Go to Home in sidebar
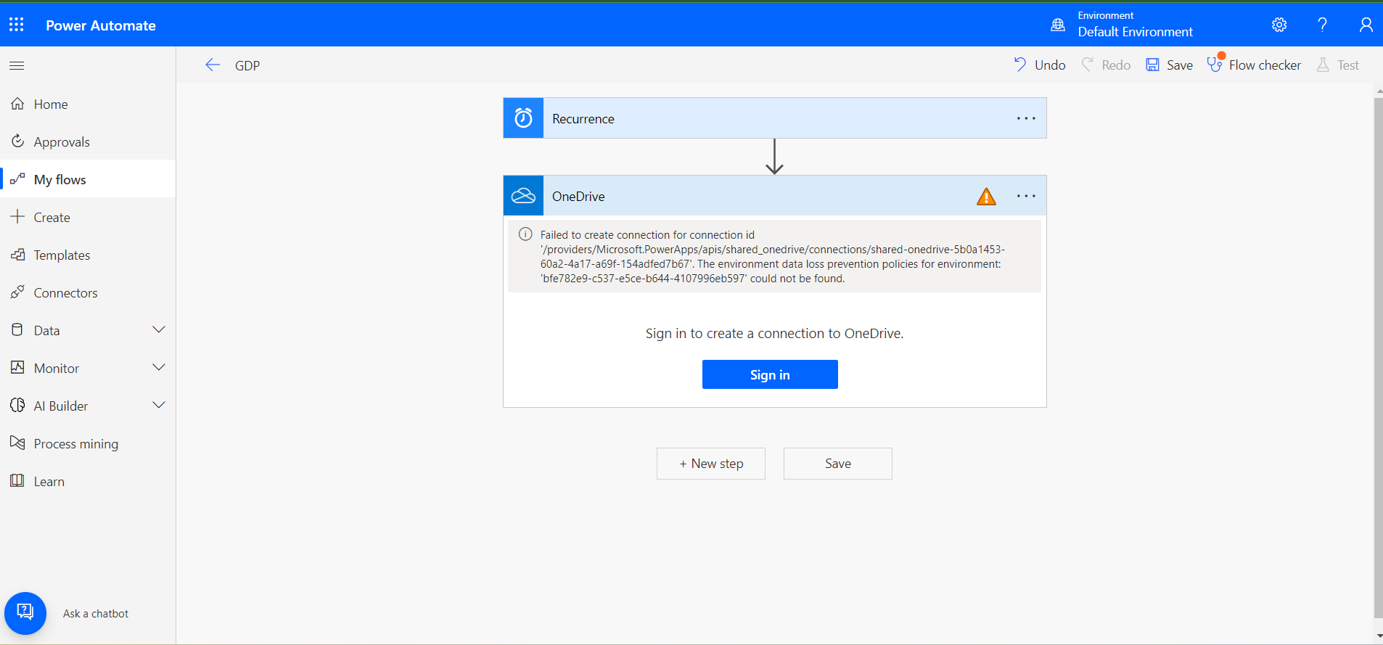1383x645 pixels. point(88,104)
